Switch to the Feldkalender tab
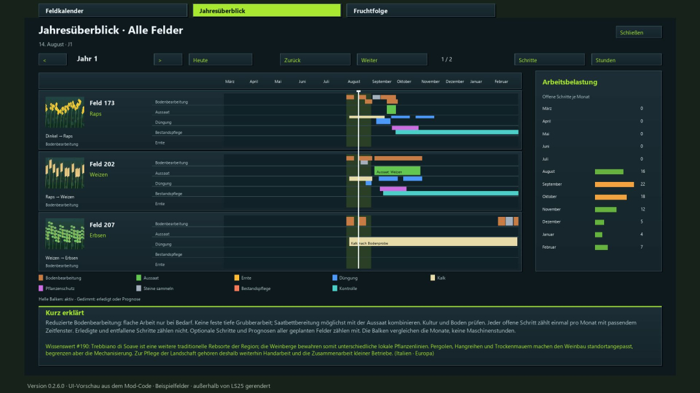The image size is (700, 393). click(113, 10)
